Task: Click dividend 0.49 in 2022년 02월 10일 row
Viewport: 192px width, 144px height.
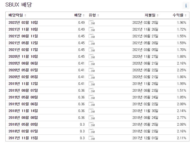Action: click(81, 23)
